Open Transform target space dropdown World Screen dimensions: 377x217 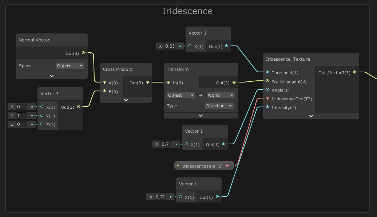coord(221,95)
